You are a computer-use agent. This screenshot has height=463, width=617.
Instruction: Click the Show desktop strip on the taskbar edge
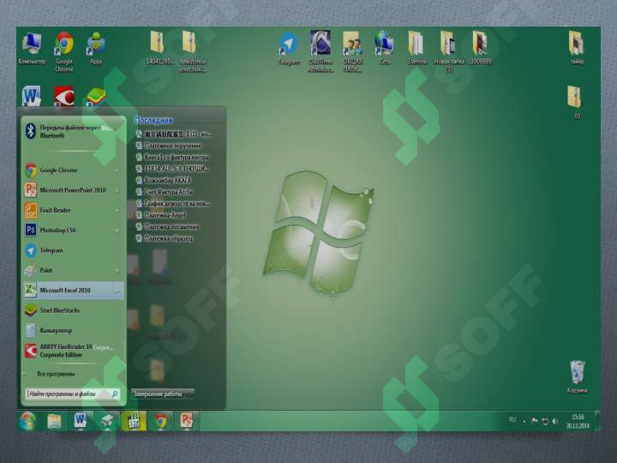tap(597, 421)
